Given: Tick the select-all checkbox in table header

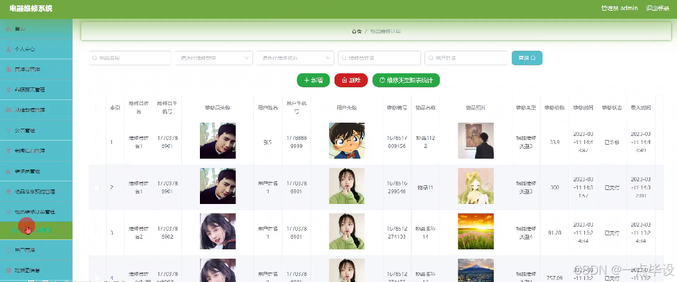Looking at the screenshot, I should coord(97,107).
